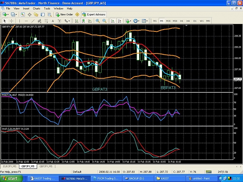Toggle the Data Window crosshair-target icon
The image size is (243, 182).
point(30,14)
